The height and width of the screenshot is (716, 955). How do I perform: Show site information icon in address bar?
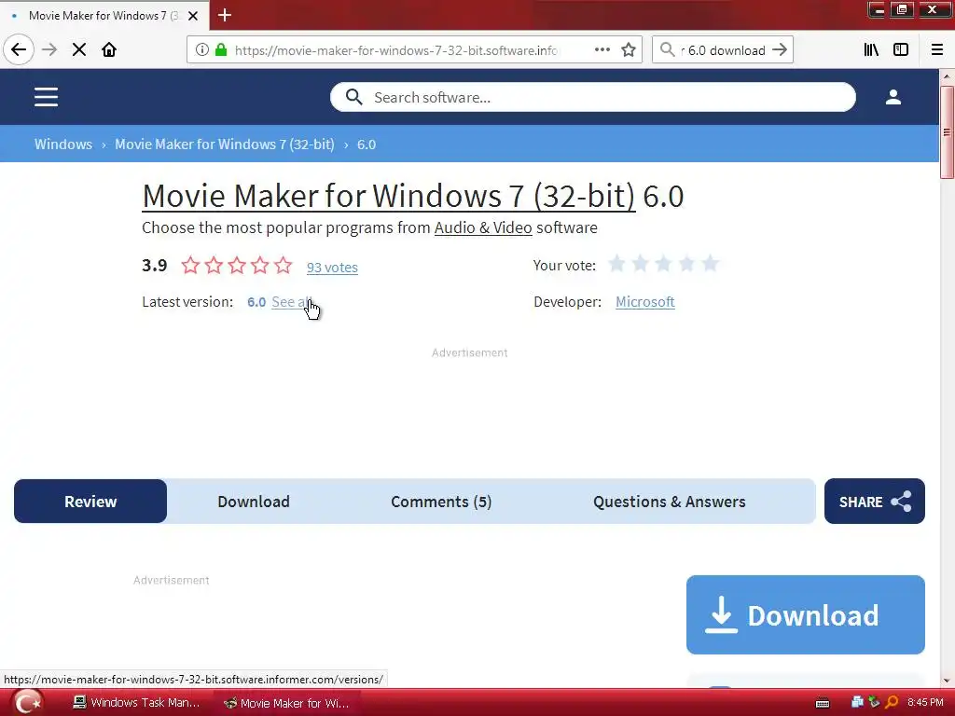(201, 50)
